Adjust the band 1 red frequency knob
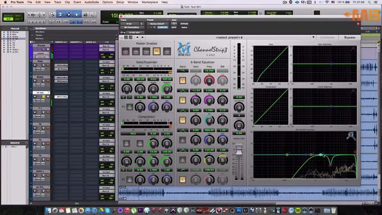 point(209,81)
